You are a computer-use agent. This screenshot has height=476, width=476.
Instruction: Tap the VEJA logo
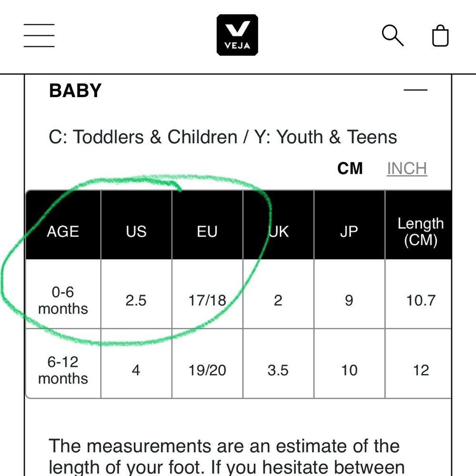point(238,35)
